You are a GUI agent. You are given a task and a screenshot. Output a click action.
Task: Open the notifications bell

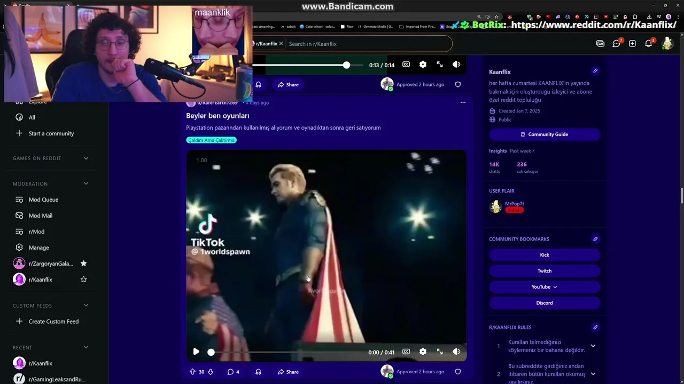click(649, 44)
